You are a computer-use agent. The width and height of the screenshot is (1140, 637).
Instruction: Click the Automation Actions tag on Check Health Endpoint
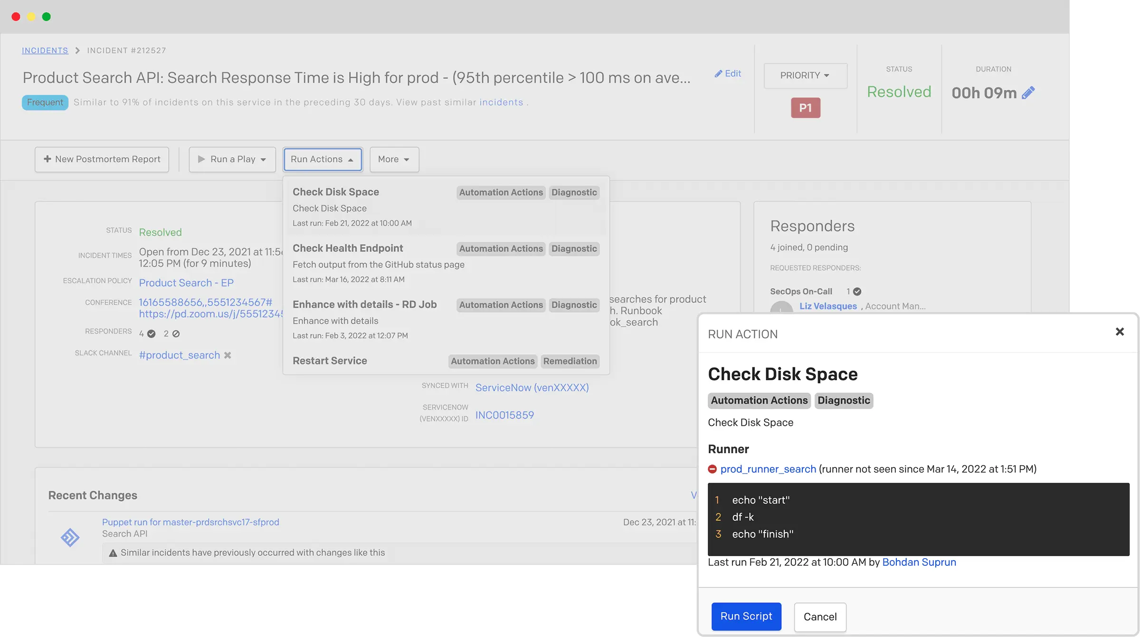500,248
